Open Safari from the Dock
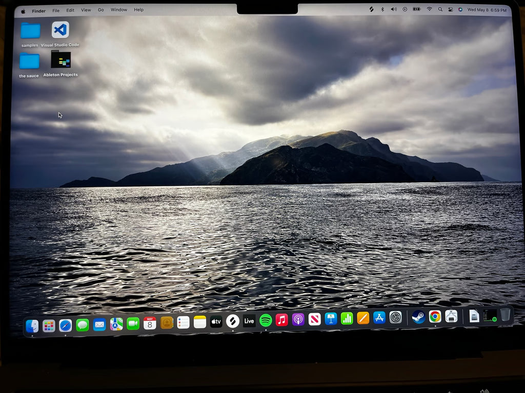525x393 pixels. (65, 322)
